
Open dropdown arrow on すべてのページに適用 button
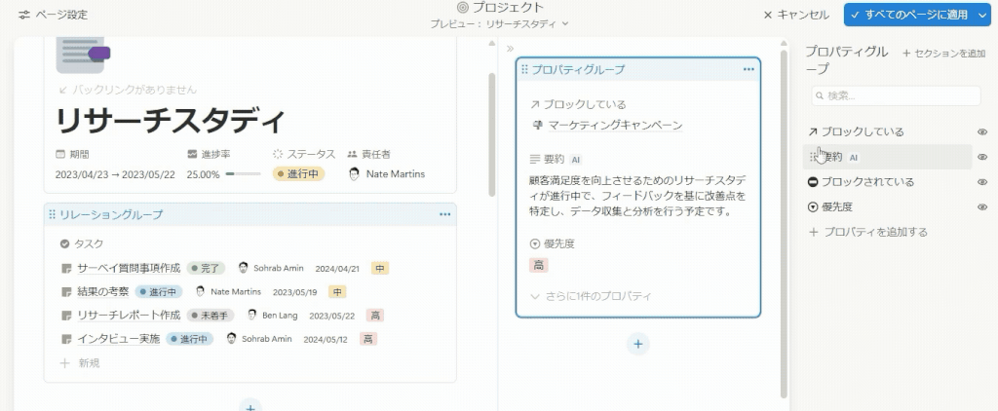(981, 15)
